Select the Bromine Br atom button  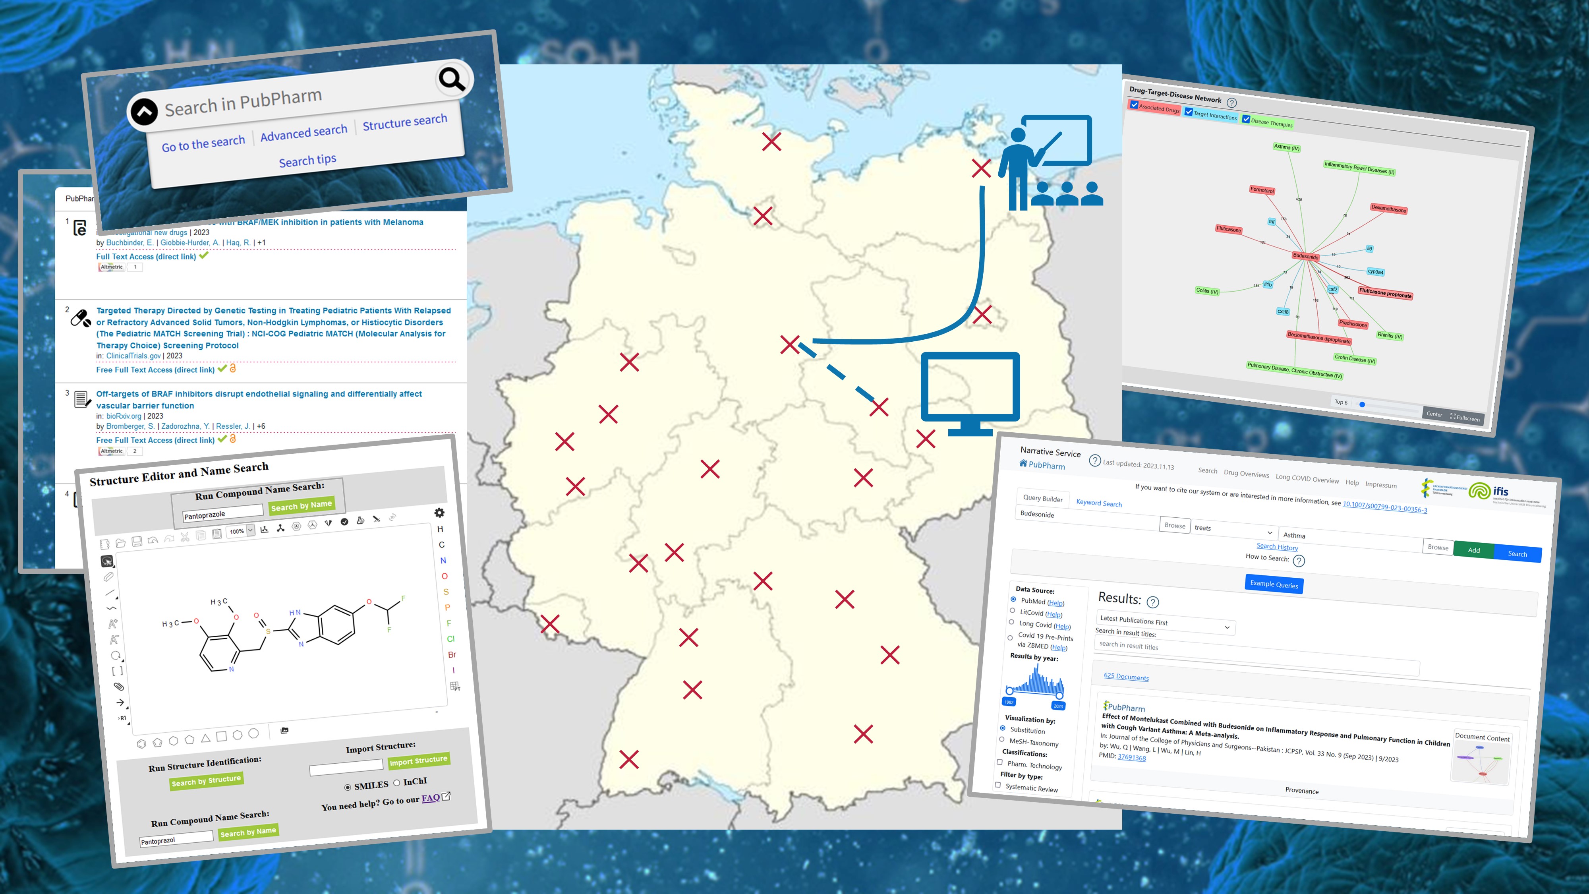(452, 655)
